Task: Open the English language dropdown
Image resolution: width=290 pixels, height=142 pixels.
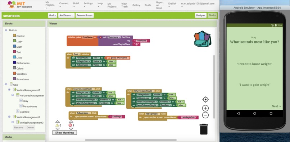Action: pos(172,5)
